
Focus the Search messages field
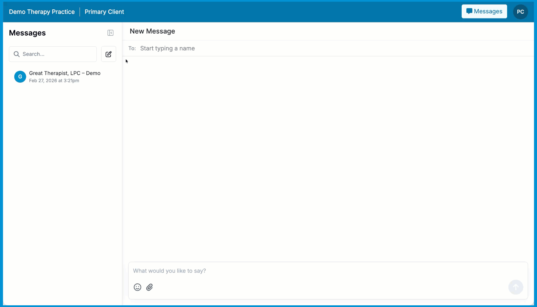pos(53,54)
